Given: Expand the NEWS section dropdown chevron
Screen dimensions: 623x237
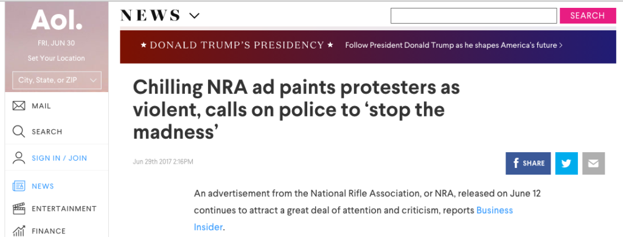Looking at the screenshot, I should coord(194,16).
